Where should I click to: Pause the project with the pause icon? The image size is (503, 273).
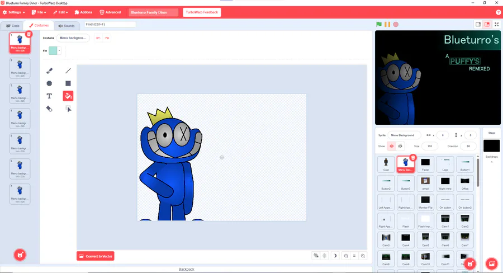pyautogui.click(x=387, y=25)
